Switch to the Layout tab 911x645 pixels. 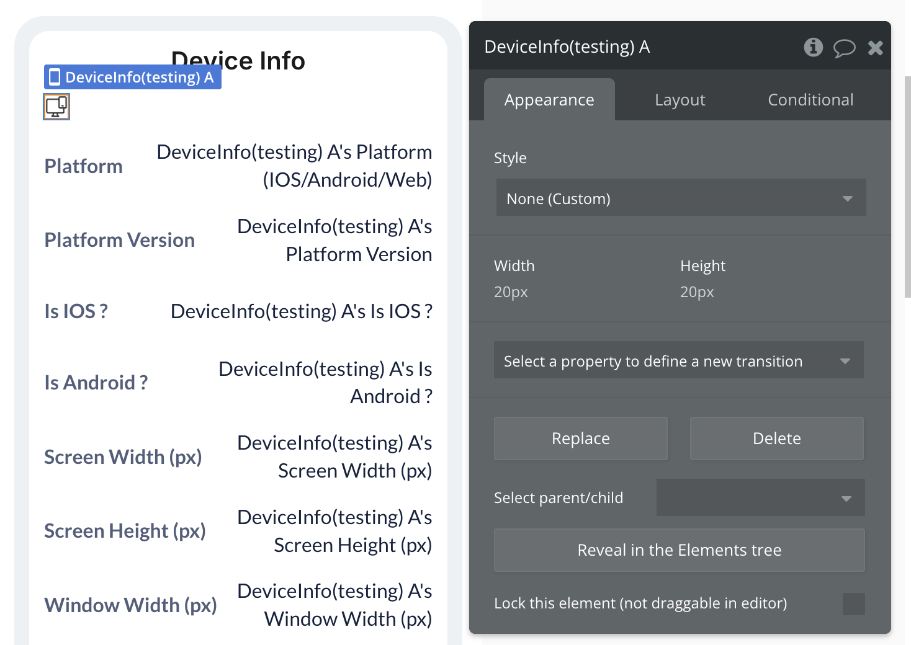tap(680, 100)
